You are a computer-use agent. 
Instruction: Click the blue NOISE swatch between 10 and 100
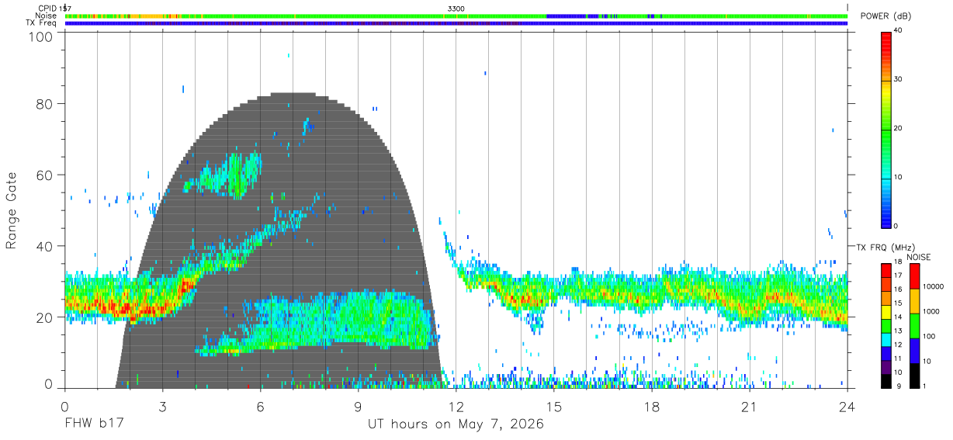(914, 351)
